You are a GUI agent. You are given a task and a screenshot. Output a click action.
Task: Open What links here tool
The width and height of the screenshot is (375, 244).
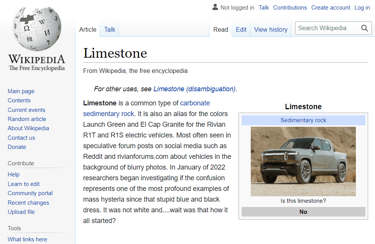pos(27,239)
